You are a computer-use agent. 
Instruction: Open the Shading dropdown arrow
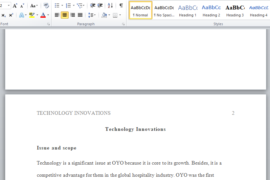(x=109, y=15)
